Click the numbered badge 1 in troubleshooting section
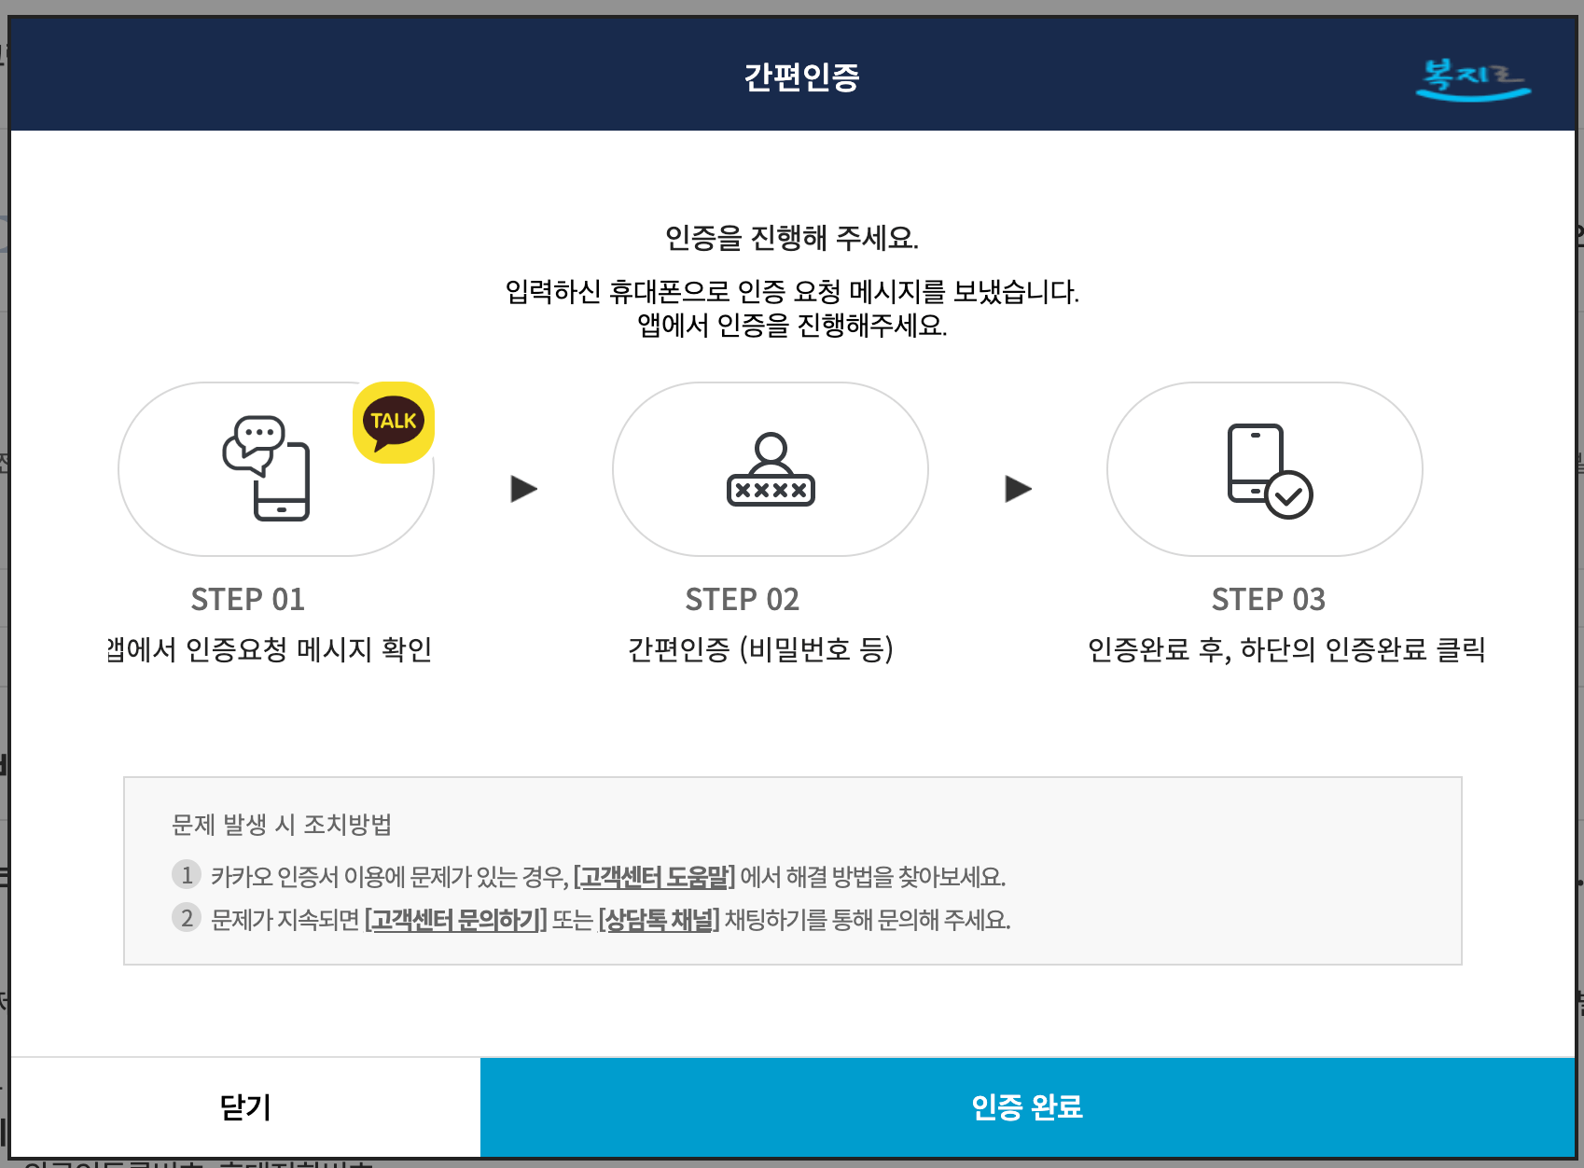 (x=187, y=875)
